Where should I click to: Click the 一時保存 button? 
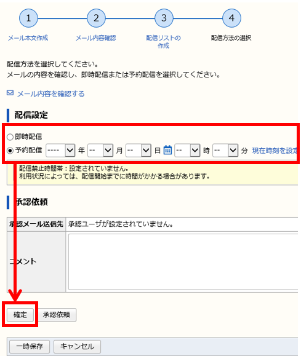30,346
